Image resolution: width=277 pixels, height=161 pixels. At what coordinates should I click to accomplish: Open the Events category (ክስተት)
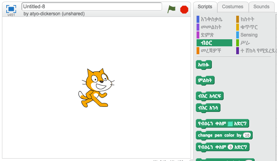tap(249, 19)
